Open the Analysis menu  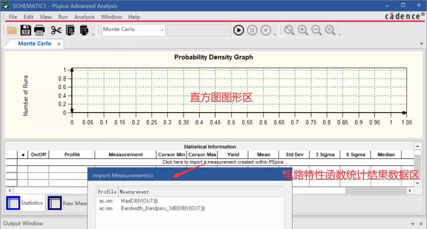point(85,17)
